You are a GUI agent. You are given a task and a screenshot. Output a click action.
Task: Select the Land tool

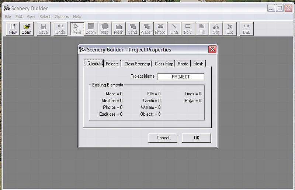[x=133, y=29]
